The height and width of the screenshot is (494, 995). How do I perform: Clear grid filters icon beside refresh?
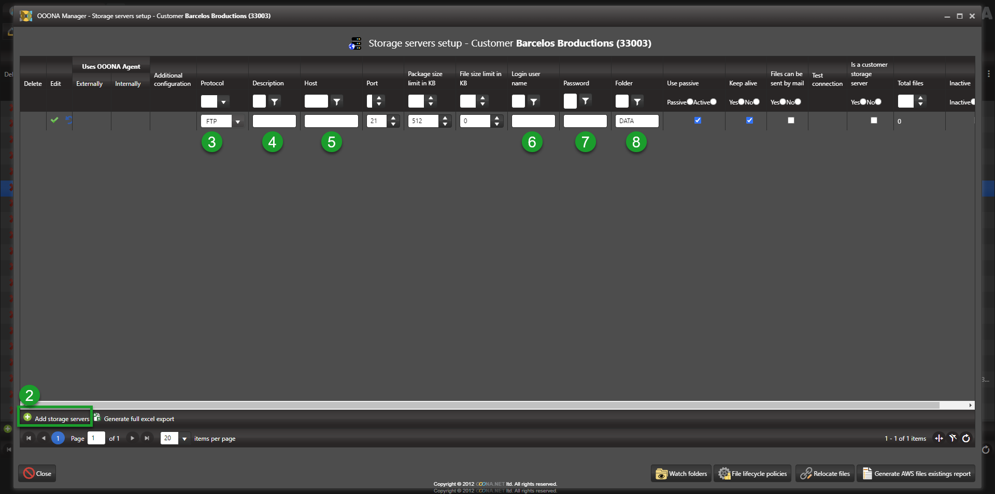953,438
